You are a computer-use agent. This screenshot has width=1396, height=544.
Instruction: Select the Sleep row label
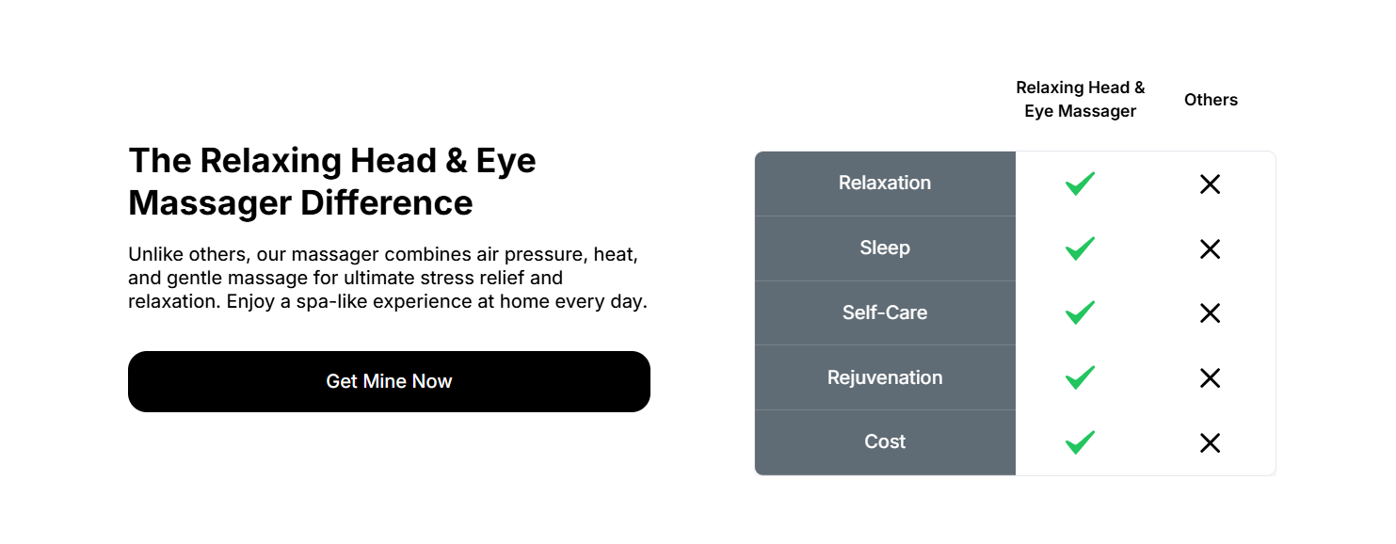[885, 248]
